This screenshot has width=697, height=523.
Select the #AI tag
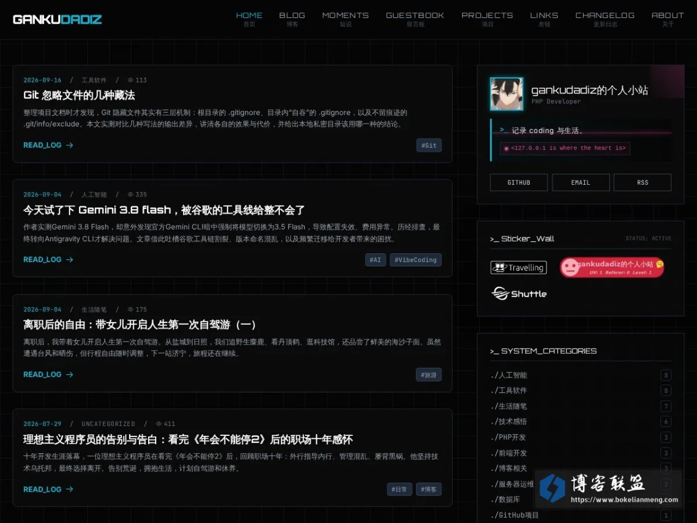375,260
